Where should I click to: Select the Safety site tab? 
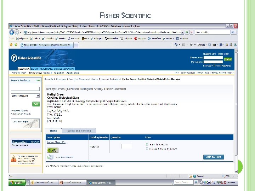(x=35, y=69)
